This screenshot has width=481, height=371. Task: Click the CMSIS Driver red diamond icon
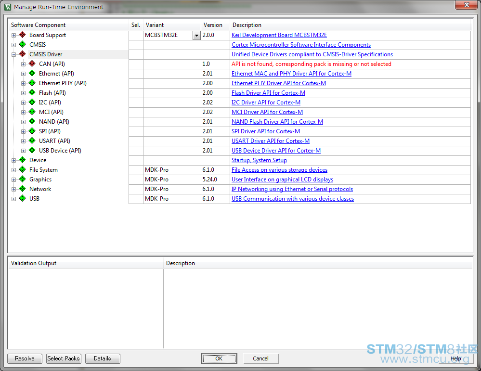pyautogui.click(x=23, y=54)
